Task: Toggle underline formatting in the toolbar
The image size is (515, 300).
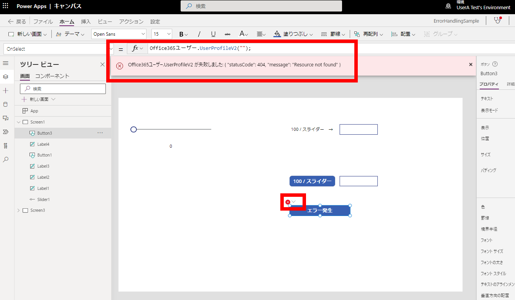Action: click(213, 34)
